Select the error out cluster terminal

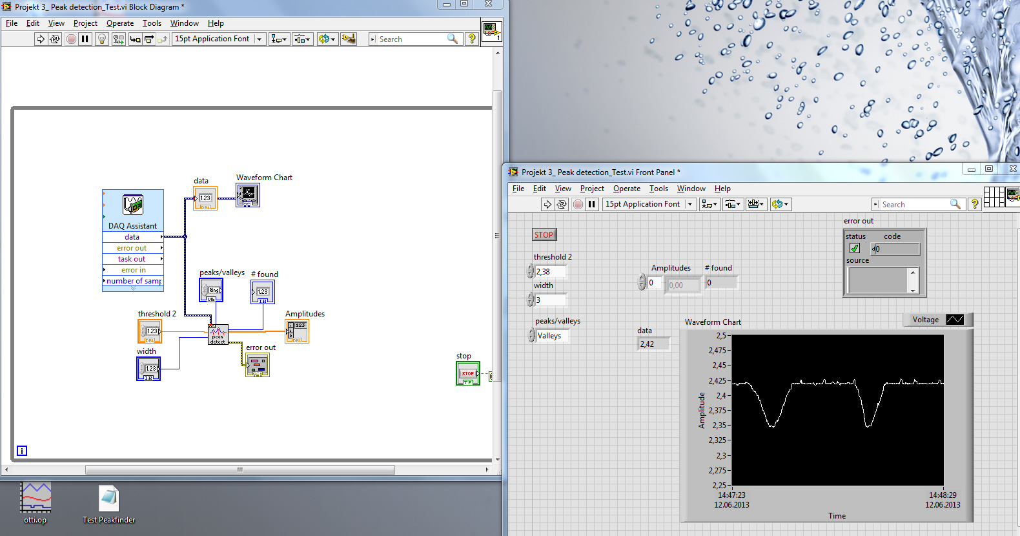(258, 365)
